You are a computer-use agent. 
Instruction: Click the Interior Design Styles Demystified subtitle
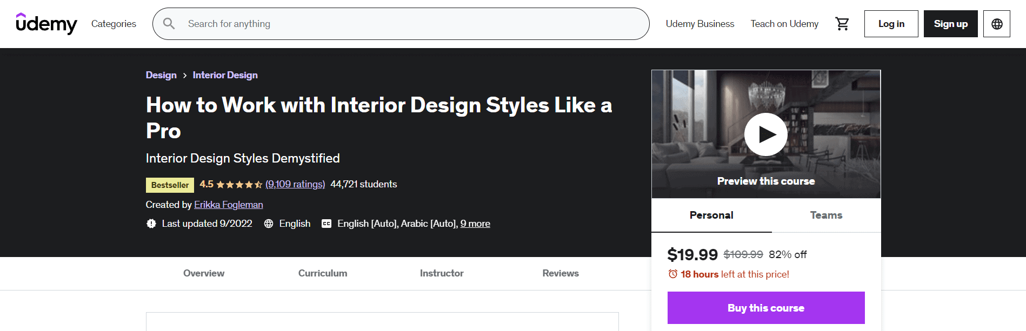point(243,158)
